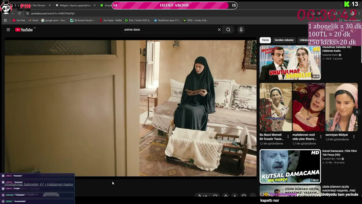Open 'GİDİN DÜNYAYI GEZİN' video title
The height and width of the screenshot is (204, 362).
(x=339, y=189)
